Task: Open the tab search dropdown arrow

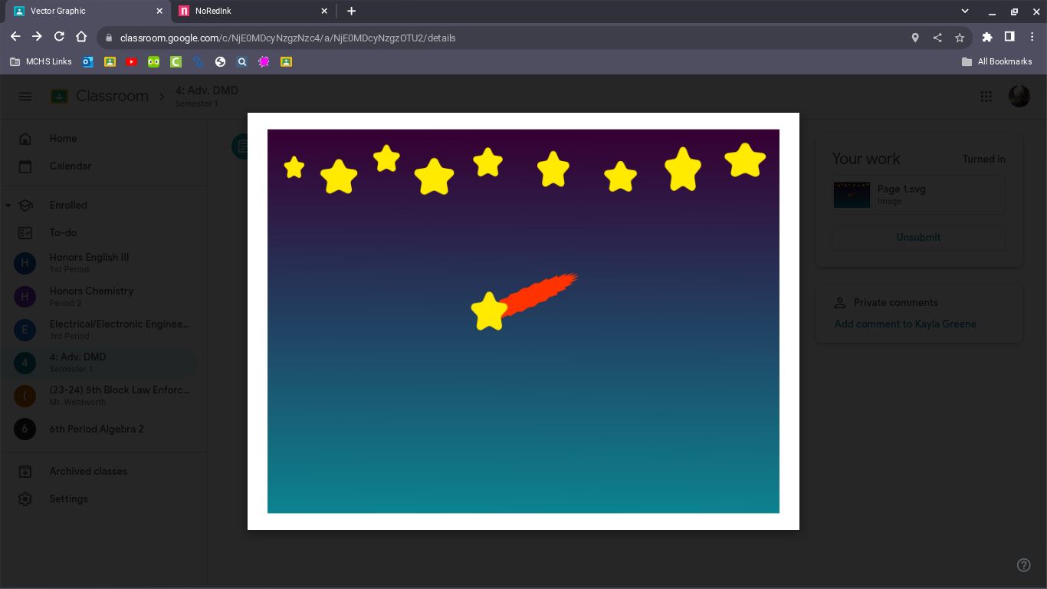Action: click(965, 11)
